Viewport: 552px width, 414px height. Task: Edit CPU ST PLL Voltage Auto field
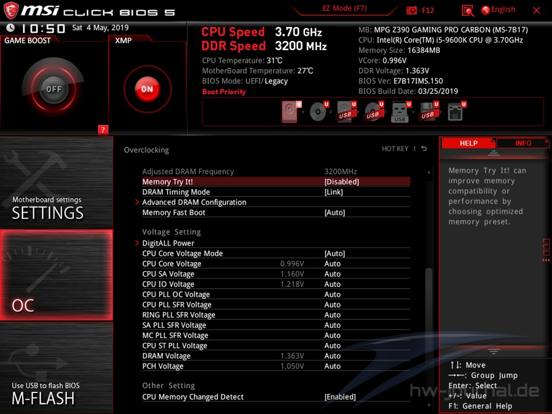click(x=332, y=346)
